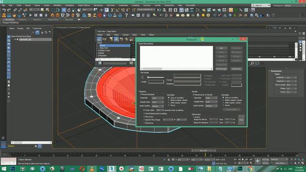Open the Playback Channels dropdown
Screen dimensions: 306x172
click(x=158, y=98)
